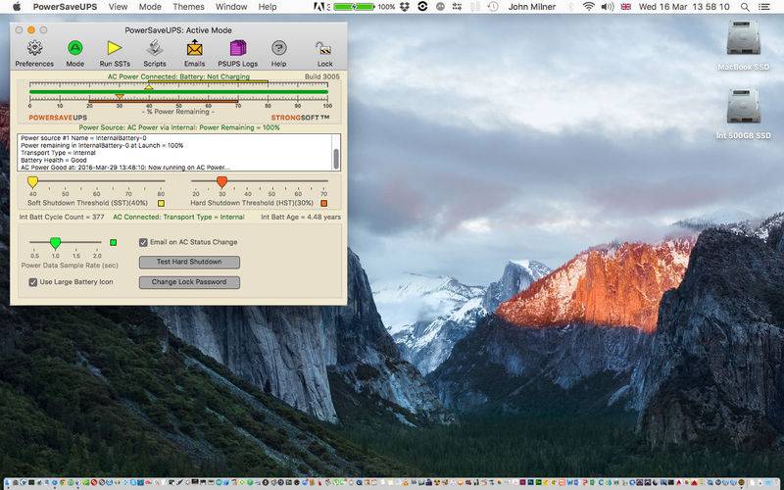This screenshot has width=784, height=490.
Task: Click the Time Machine clock icon
Action: point(493,7)
